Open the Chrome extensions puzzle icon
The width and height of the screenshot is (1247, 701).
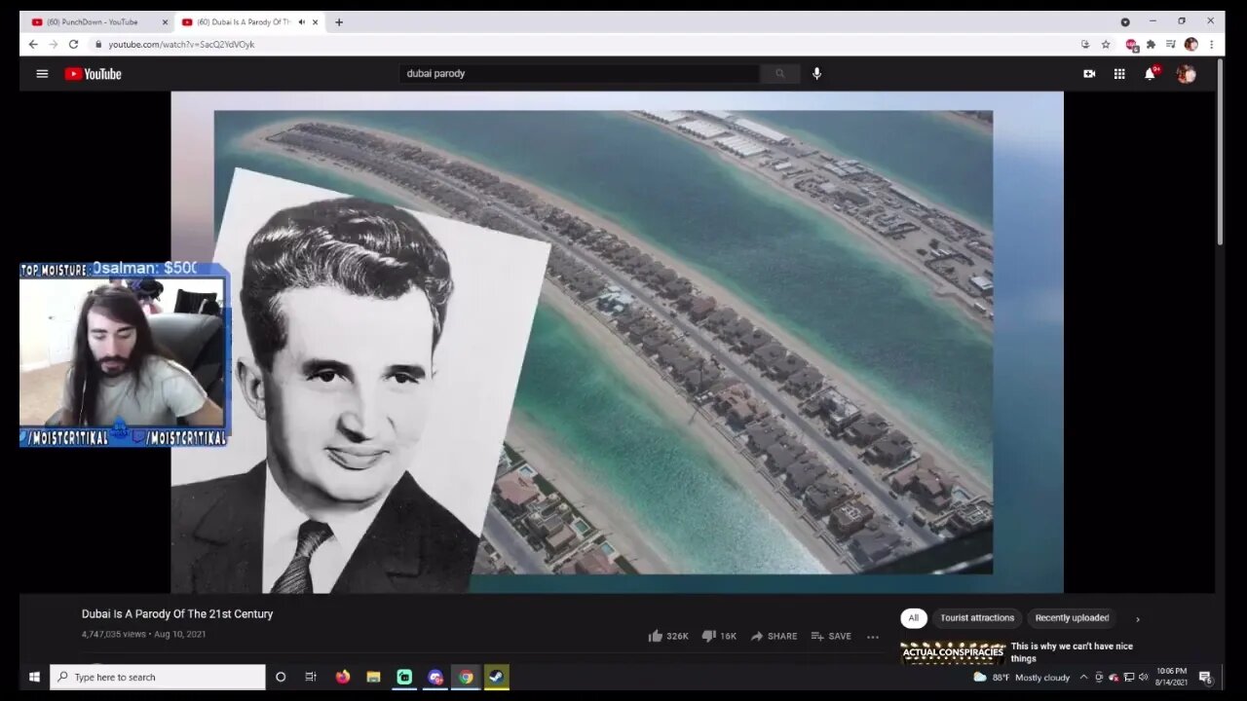[1151, 44]
